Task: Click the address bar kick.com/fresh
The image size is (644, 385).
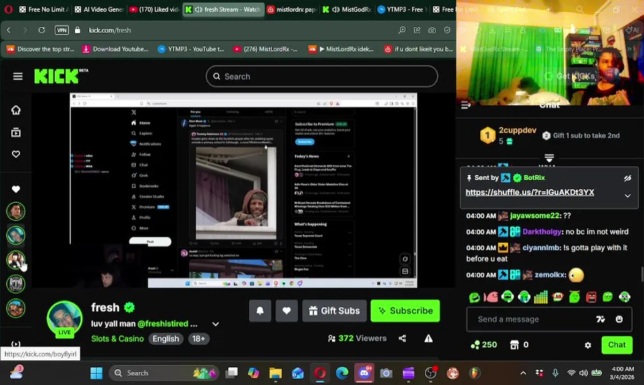Action: [x=110, y=30]
